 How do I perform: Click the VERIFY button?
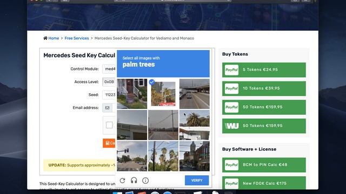pos(197,181)
